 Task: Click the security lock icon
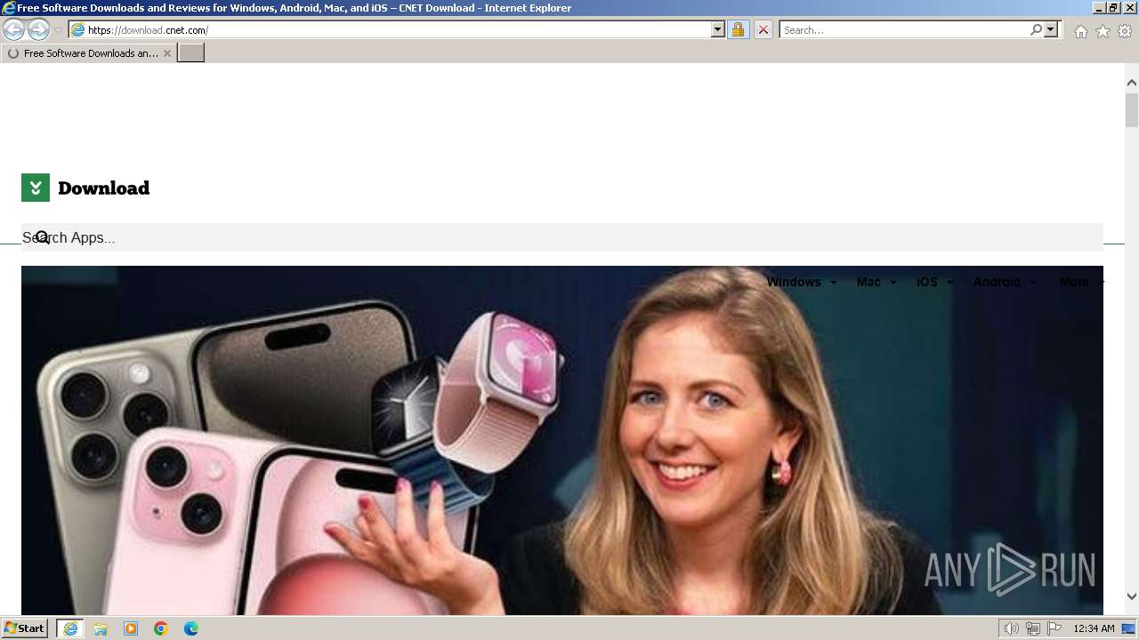click(x=738, y=30)
